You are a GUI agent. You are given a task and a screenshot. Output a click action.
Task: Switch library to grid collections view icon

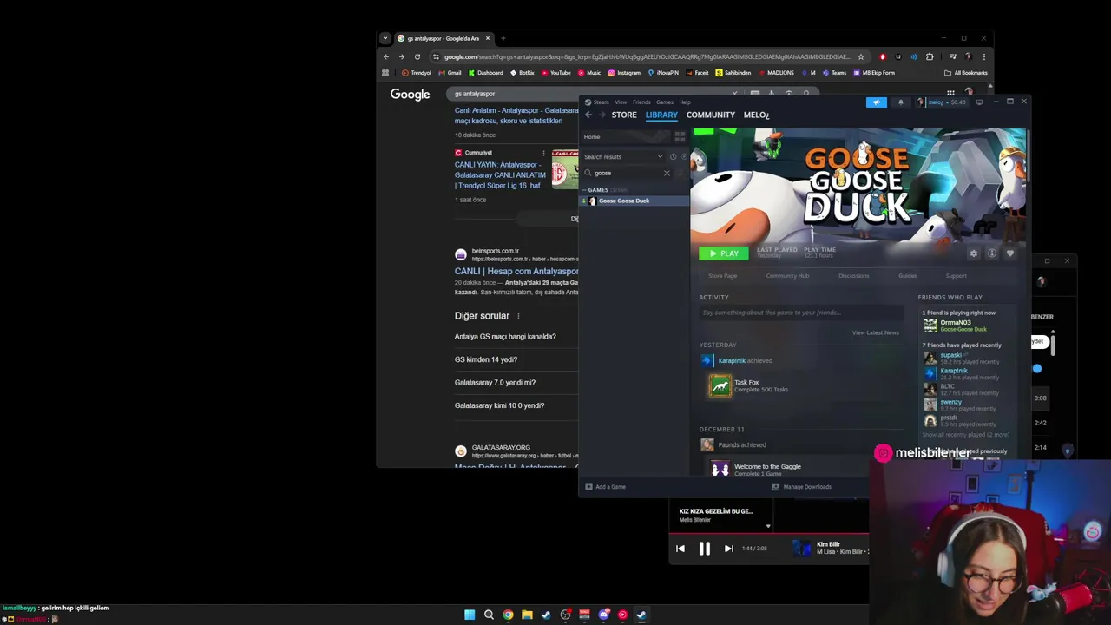(680, 137)
